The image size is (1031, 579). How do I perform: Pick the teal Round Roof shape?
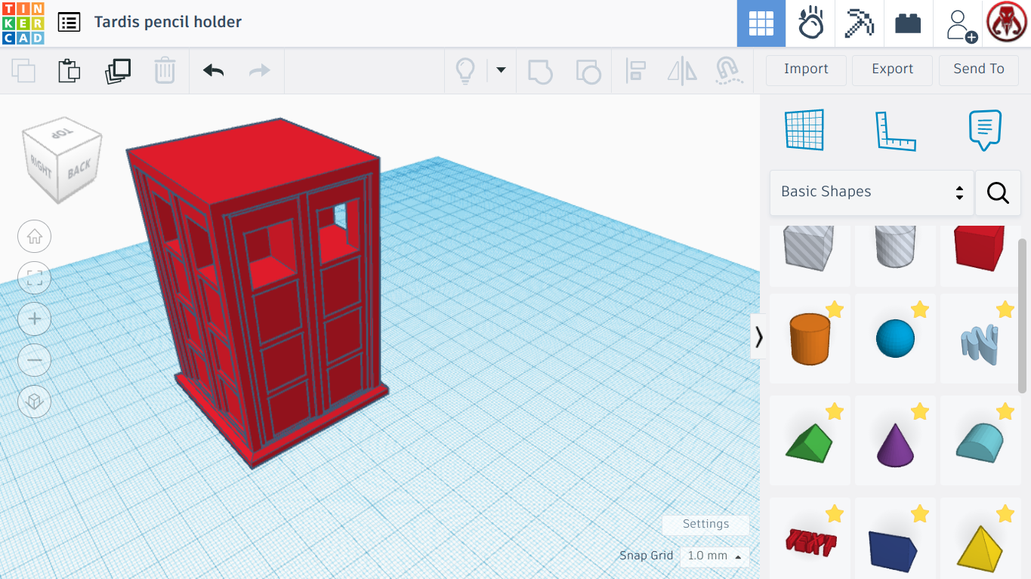(980, 441)
